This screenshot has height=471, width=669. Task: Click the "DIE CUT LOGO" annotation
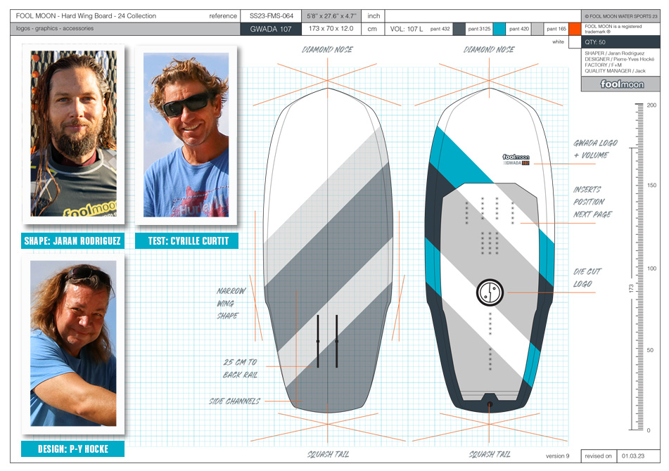[587, 278]
